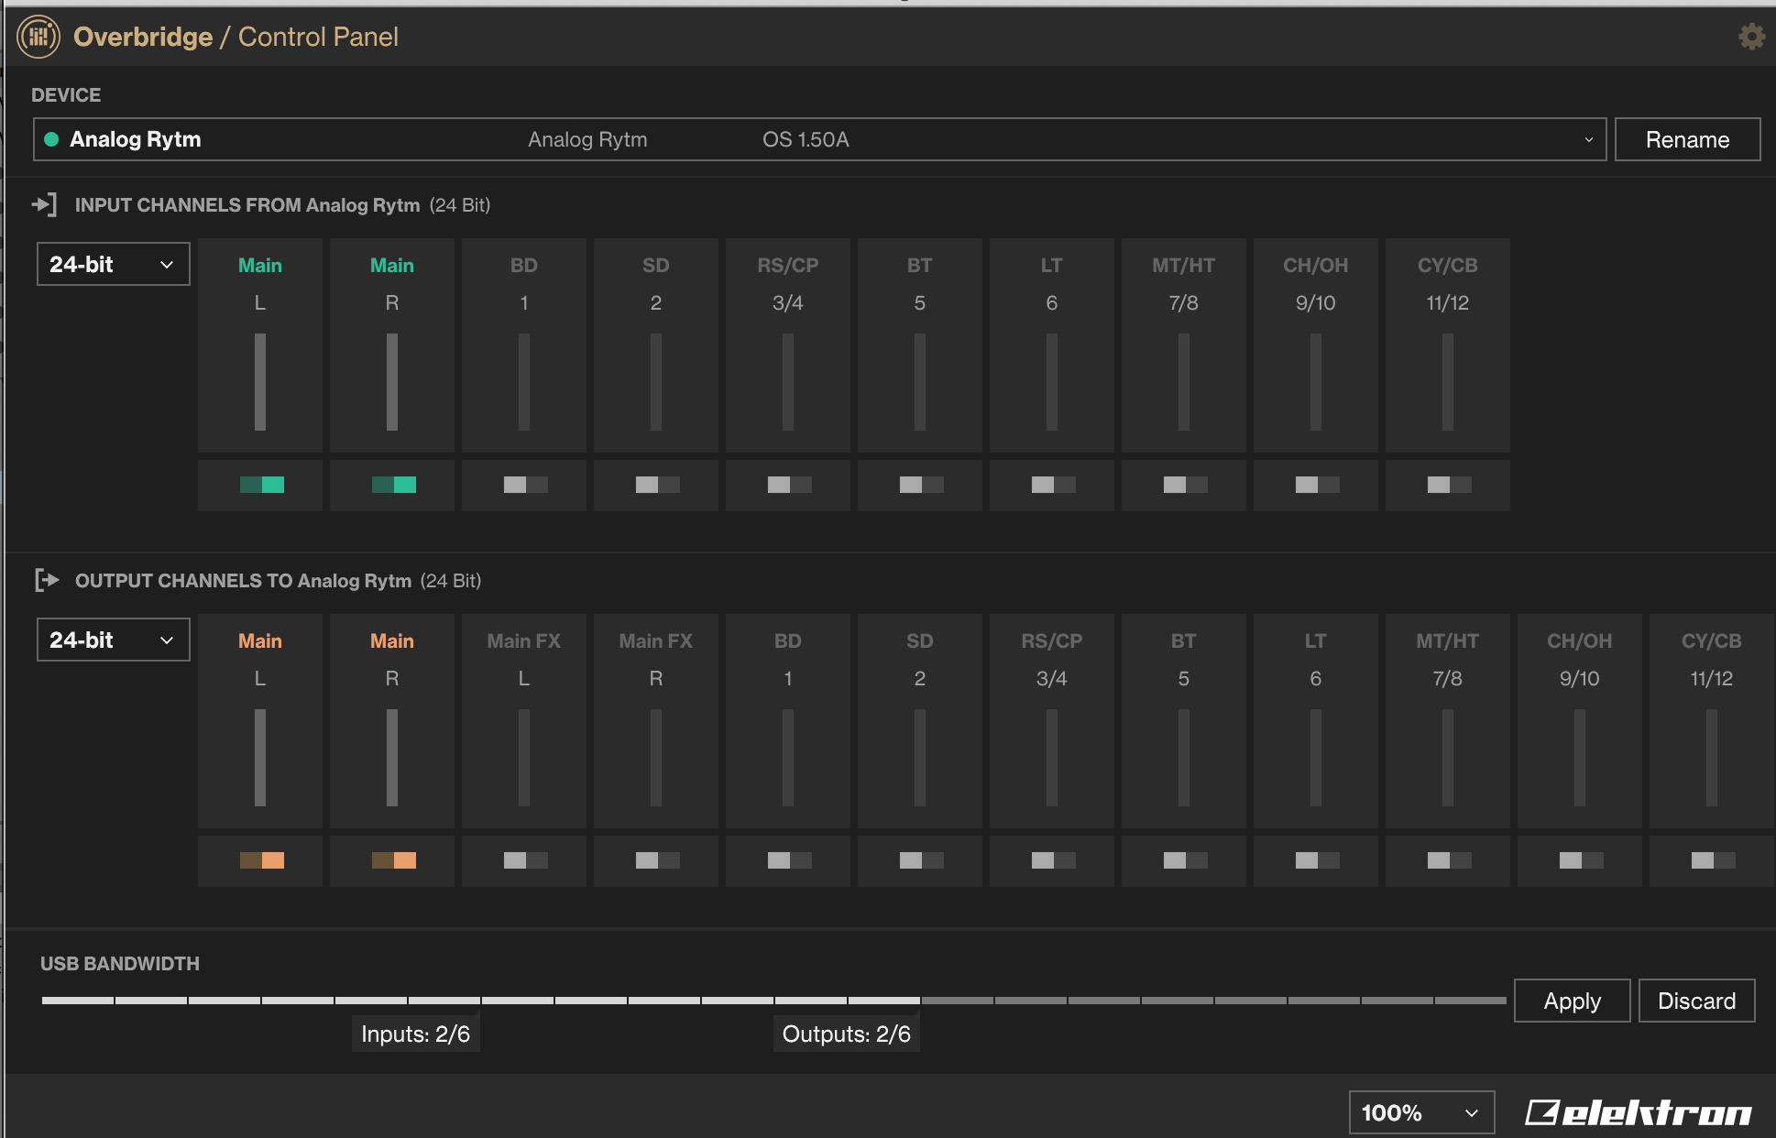
Task: Toggle the output Main R channel switch
Action: pyautogui.click(x=393, y=860)
